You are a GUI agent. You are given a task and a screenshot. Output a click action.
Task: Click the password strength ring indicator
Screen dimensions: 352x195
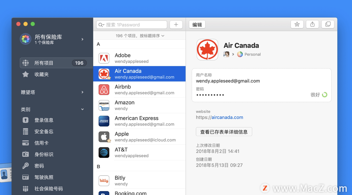[x=325, y=95]
